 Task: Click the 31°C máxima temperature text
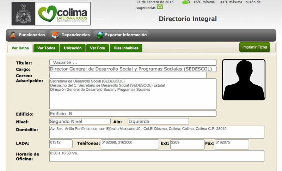[231, 2]
